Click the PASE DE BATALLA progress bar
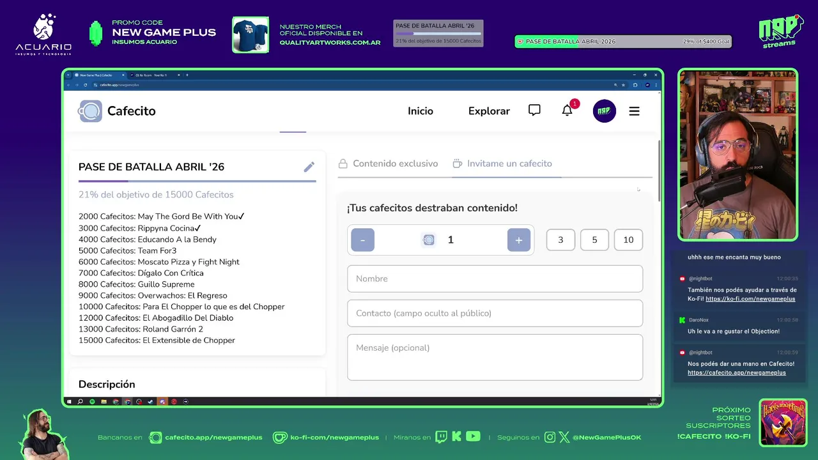 [197, 181]
